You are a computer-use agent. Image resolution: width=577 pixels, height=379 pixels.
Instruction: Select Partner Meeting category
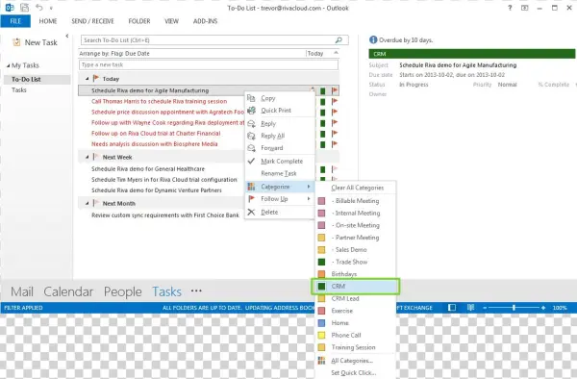[x=356, y=238]
